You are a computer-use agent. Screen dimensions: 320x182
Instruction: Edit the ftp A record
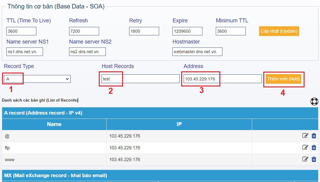pyautogui.click(x=305, y=147)
